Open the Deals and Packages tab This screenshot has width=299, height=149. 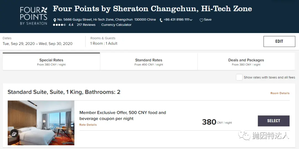coord(246,62)
